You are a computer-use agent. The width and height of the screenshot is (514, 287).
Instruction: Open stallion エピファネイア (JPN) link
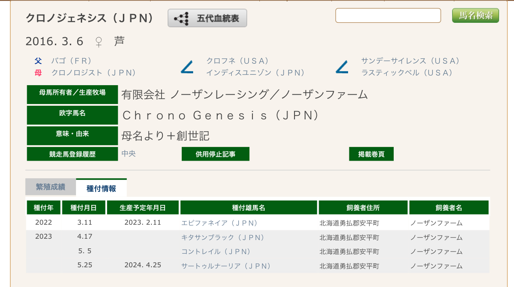tap(219, 223)
